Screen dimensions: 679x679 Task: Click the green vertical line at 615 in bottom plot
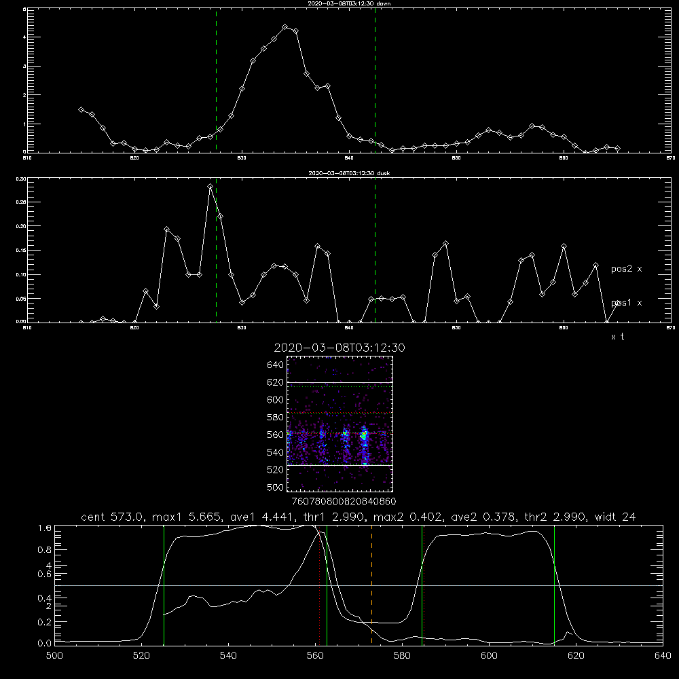(554, 585)
